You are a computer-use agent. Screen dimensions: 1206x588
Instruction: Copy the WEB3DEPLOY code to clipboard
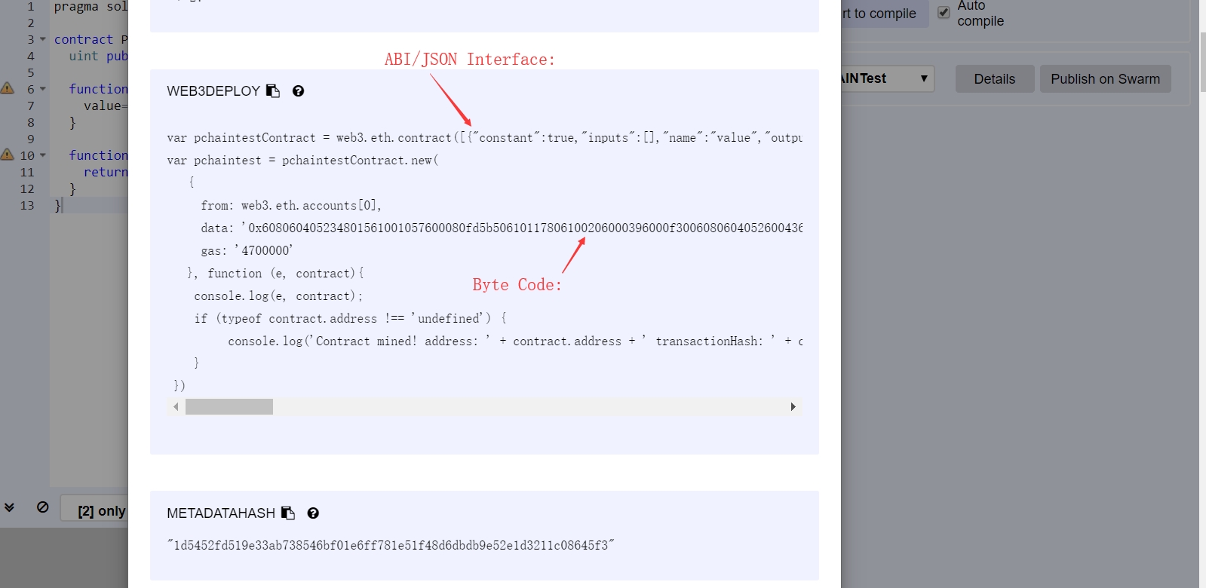pyautogui.click(x=273, y=91)
